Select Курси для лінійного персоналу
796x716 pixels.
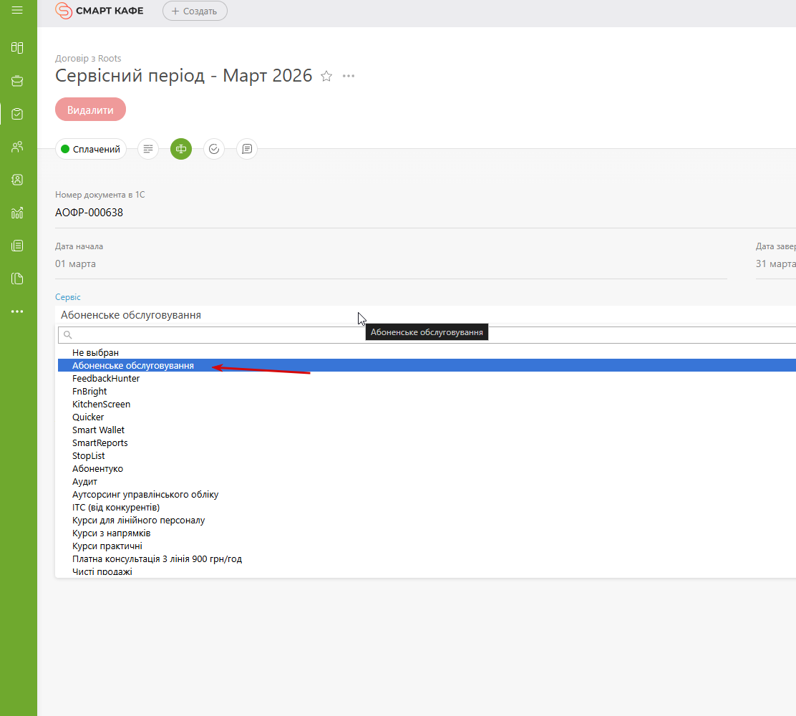coord(427,521)
